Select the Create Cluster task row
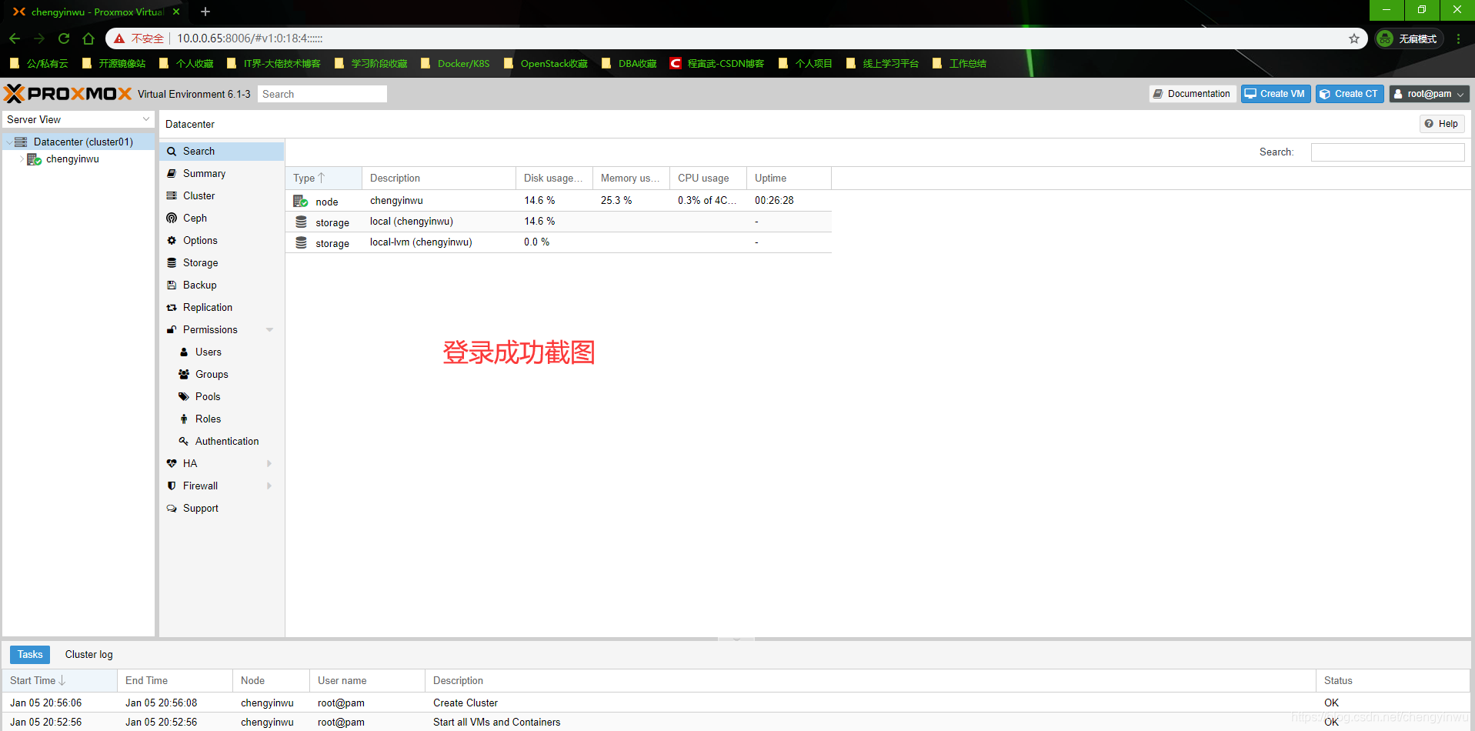 pyautogui.click(x=736, y=703)
